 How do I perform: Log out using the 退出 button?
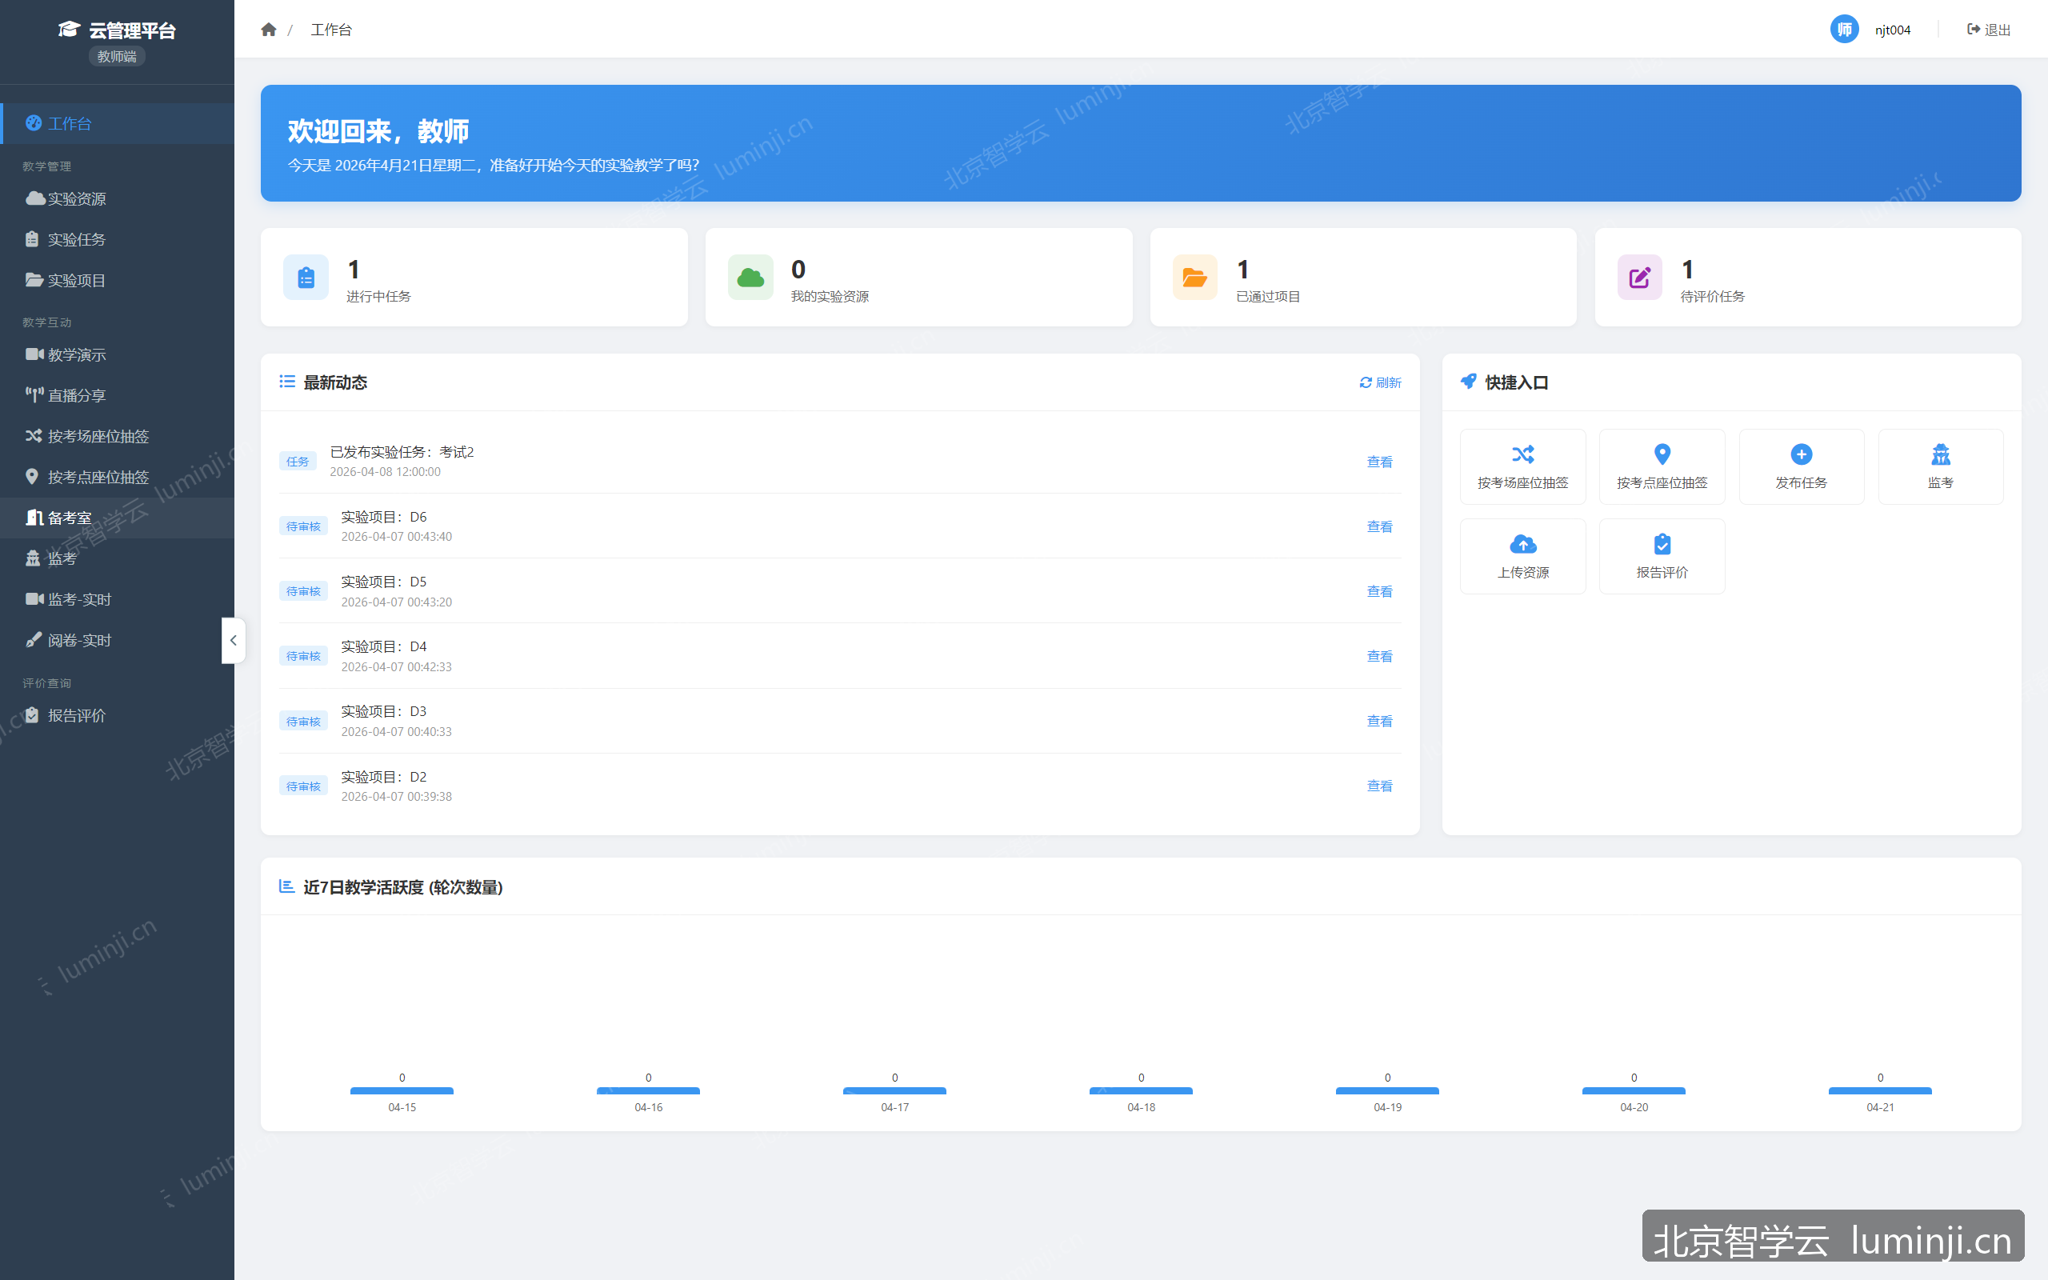pyautogui.click(x=1988, y=30)
